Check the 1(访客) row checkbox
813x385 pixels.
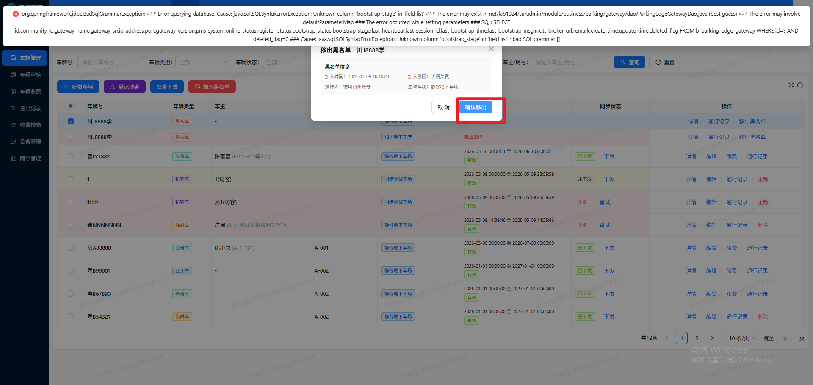(x=71, y=179)
